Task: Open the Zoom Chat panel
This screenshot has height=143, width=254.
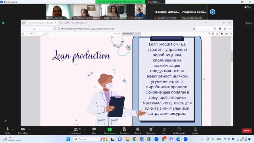Action: tap(94, 131)
